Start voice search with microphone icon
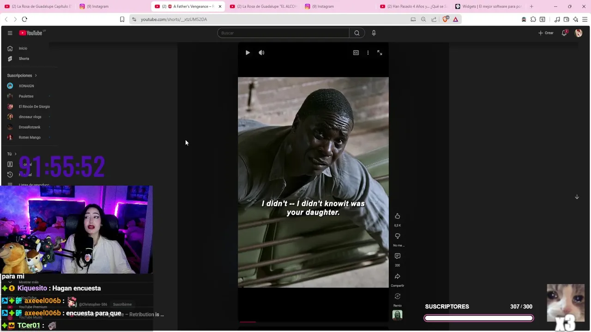Screen dimensions: 591x332 [374, 33]
